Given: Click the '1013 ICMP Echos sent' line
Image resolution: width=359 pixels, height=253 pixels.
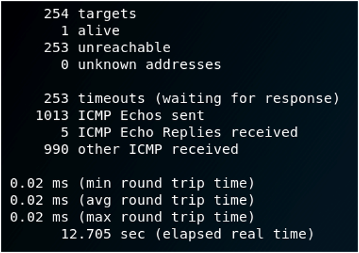Looking at the screenshot, I should point(120,115).
